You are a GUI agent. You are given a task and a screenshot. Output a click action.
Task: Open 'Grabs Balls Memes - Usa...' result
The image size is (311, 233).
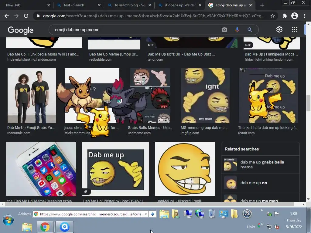[x=150, y=128]
